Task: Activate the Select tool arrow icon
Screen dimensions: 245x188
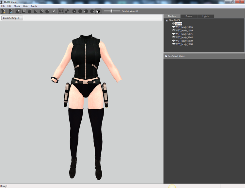Action: click(18, 11)
